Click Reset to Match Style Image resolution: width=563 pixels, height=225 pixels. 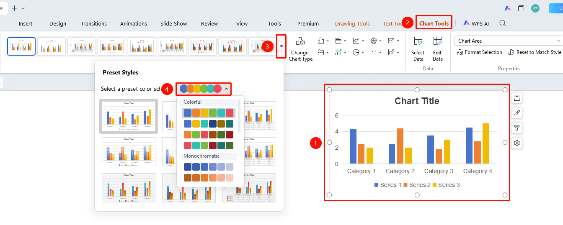(535, 52)
